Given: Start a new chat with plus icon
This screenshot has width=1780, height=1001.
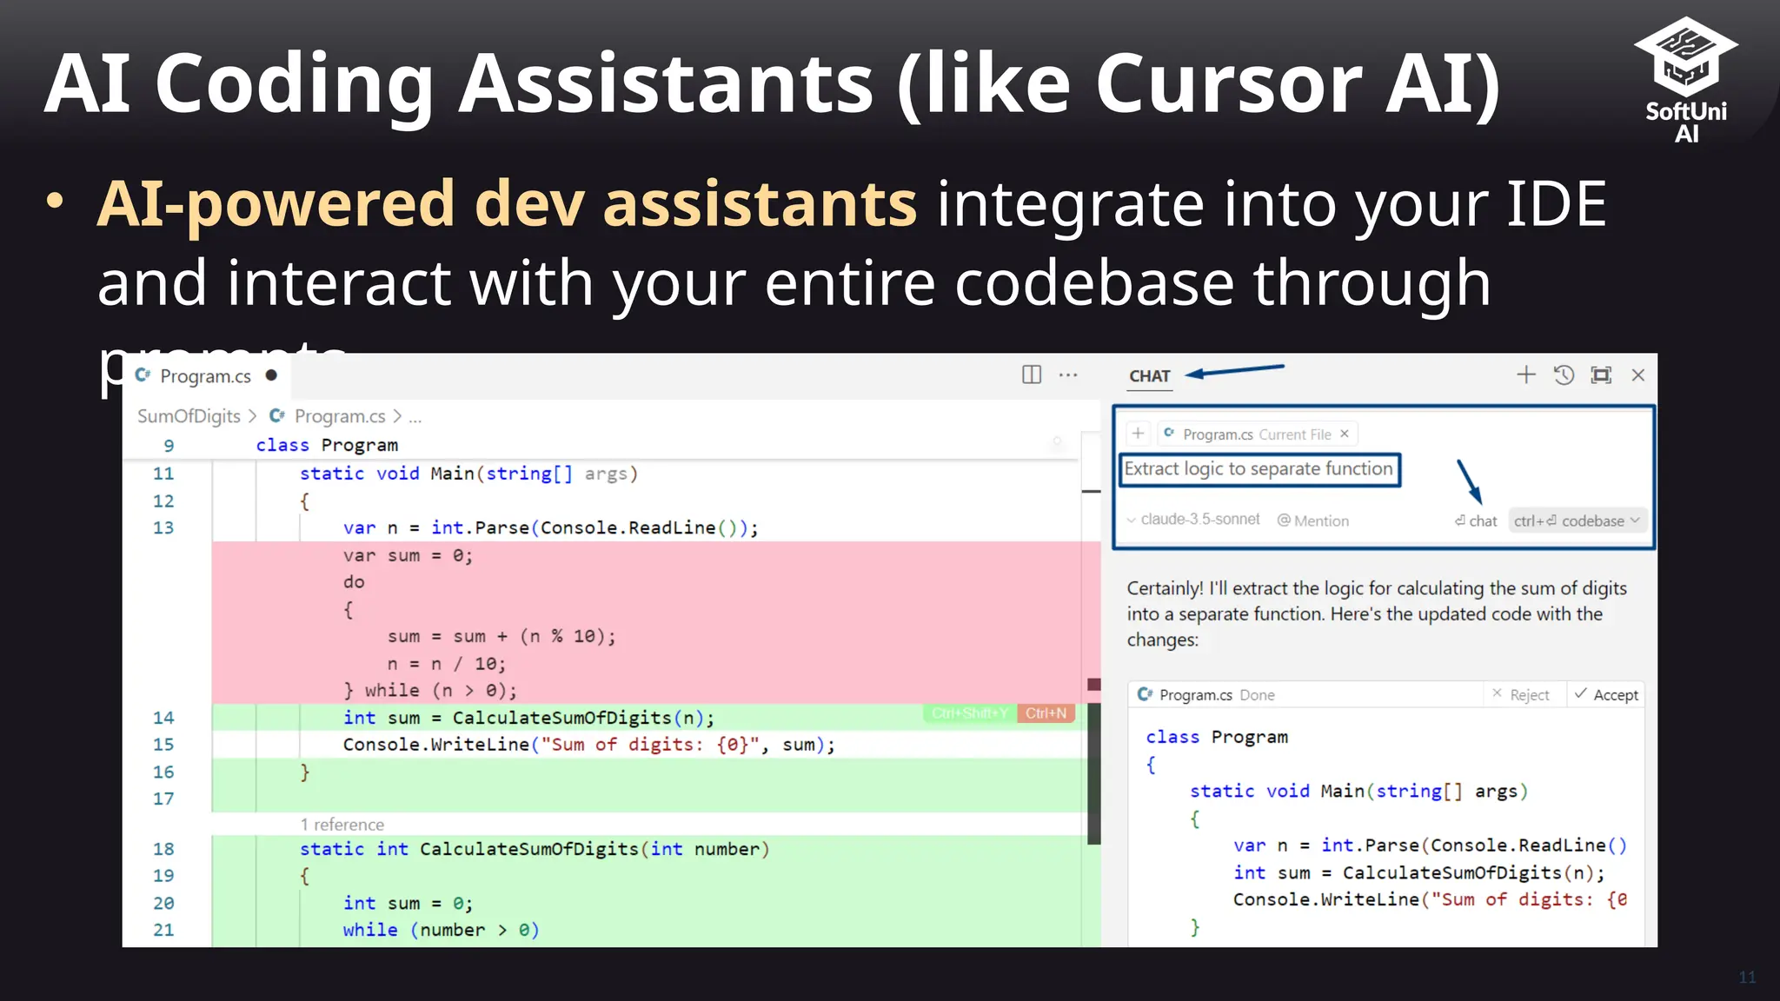Looking at the screenshot, I should click(1525, 375).
